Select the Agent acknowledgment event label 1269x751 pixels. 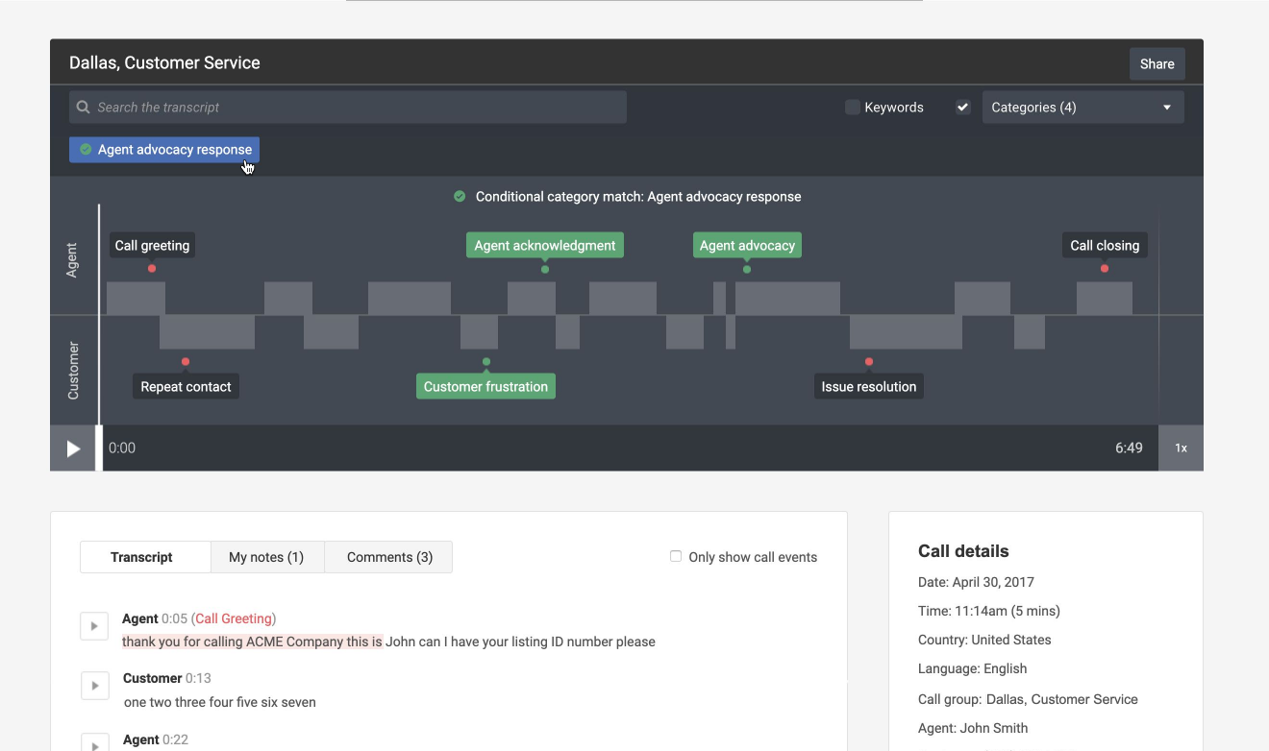(544, 246)
